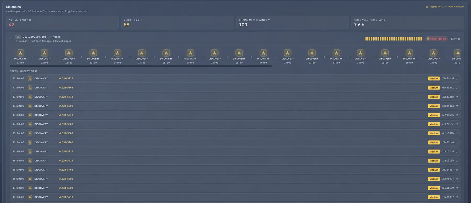Open external link for incident 27dfde7f
The width and height of the screenshot is (471, 203).
coord(457,179)
